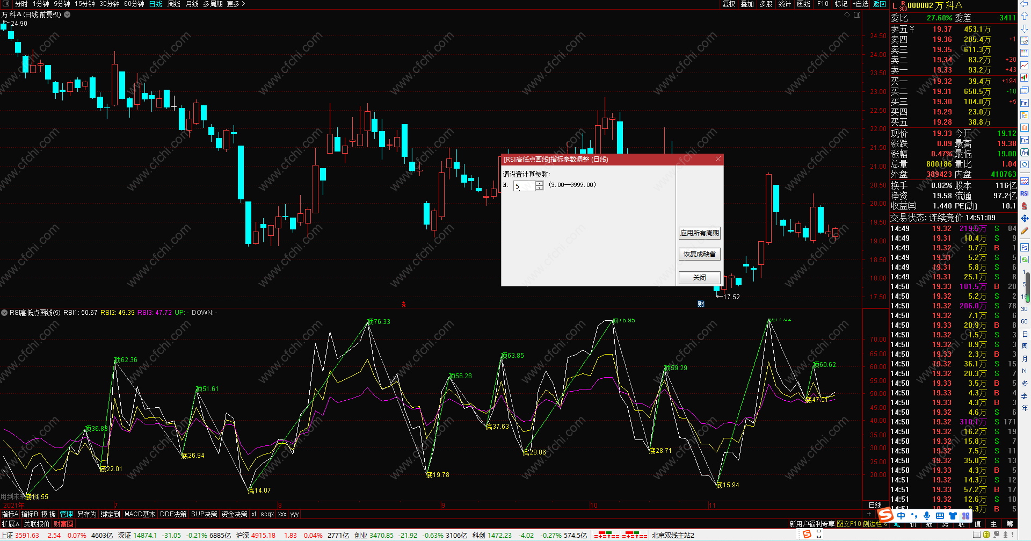Open the 财富圈 tab at bottom
This screenshot has width=1031, height=541.
tap(63, 524)
